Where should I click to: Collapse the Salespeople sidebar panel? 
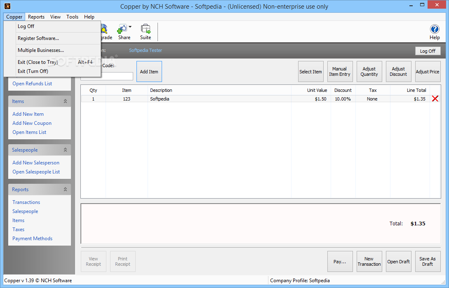pyautogui.click(x=65, y=150)
